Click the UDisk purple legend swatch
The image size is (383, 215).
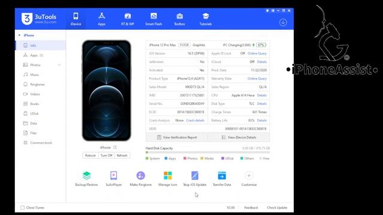[x=223, y=158]
